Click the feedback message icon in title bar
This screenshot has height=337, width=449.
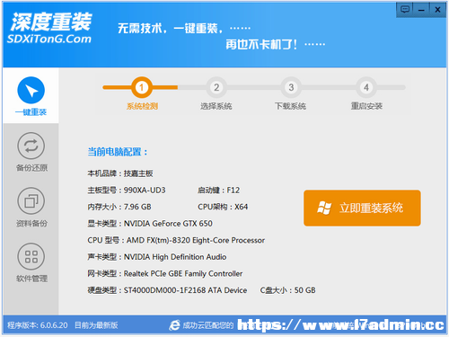coord(405,10)
